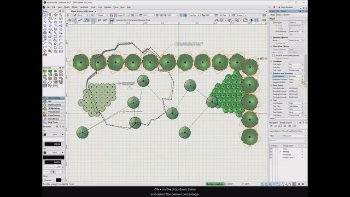Toggle visibility eye for Design Layer-1
Image resolution: width=350 pixels, height=197 pixels.
pos(271,158)
